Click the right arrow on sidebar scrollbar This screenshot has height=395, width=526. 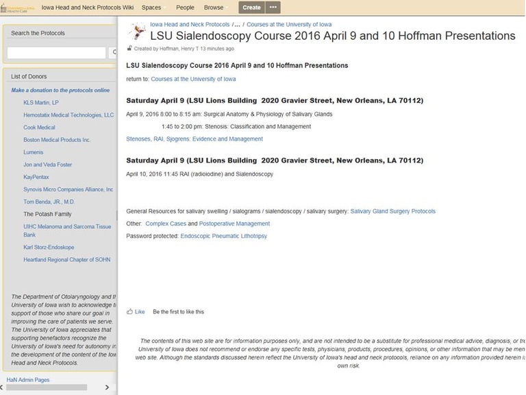(107, 387)
